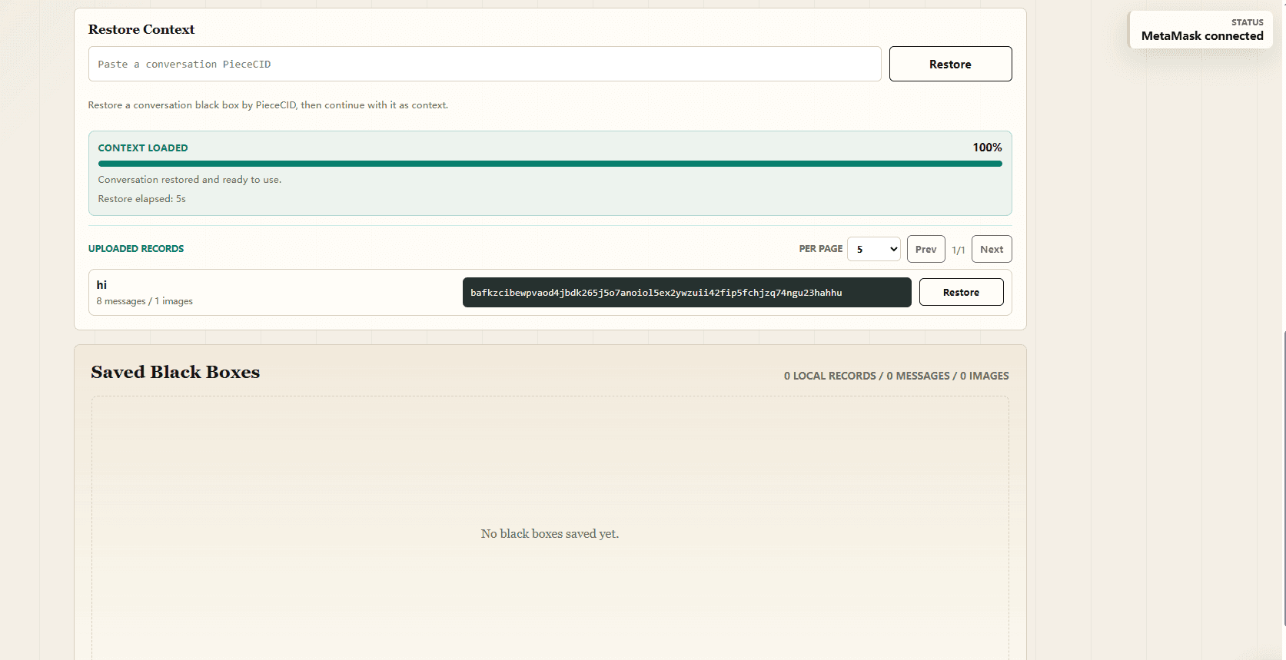
Task: Select the bafkzcibewp PieceCID code box
Action: point(686,292)
